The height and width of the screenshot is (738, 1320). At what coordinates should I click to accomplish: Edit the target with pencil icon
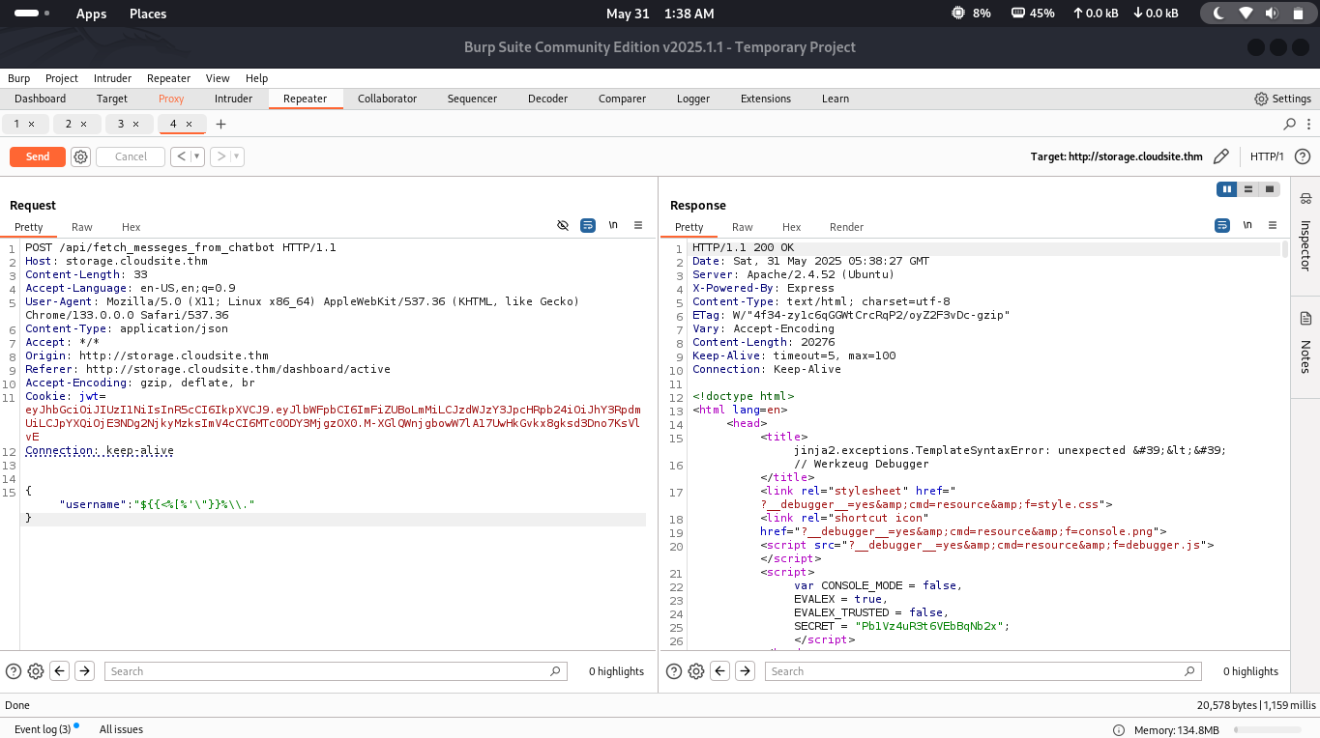1221,156
